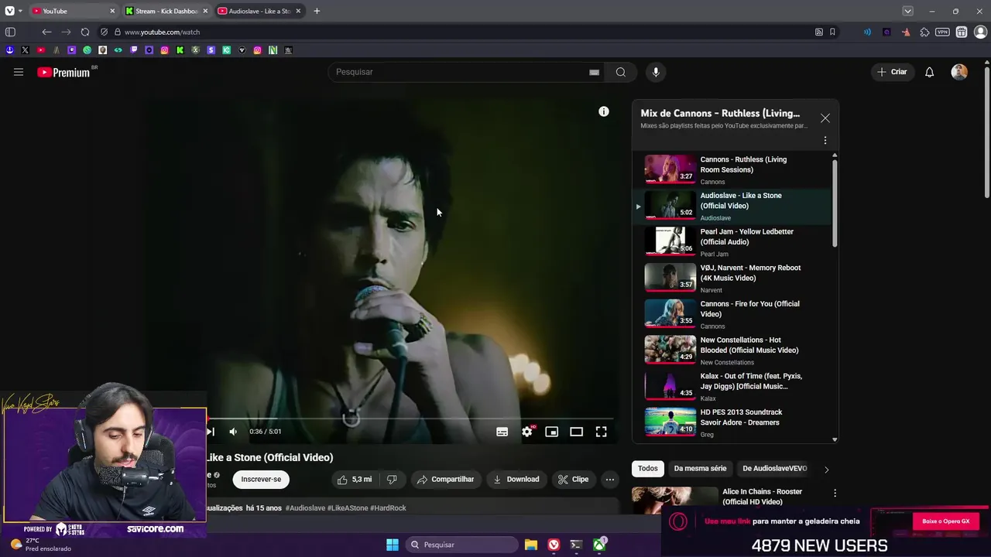The width and height of the screenshot is (991, 557).
Task: Dislike the video
Action: (392, 480)
